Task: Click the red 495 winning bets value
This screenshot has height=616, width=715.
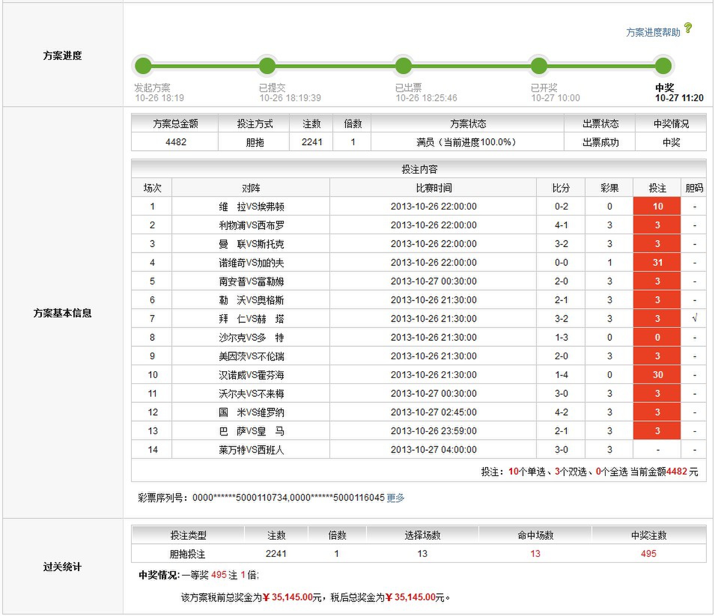Action: pyautogui.click(x=648, y=554)
